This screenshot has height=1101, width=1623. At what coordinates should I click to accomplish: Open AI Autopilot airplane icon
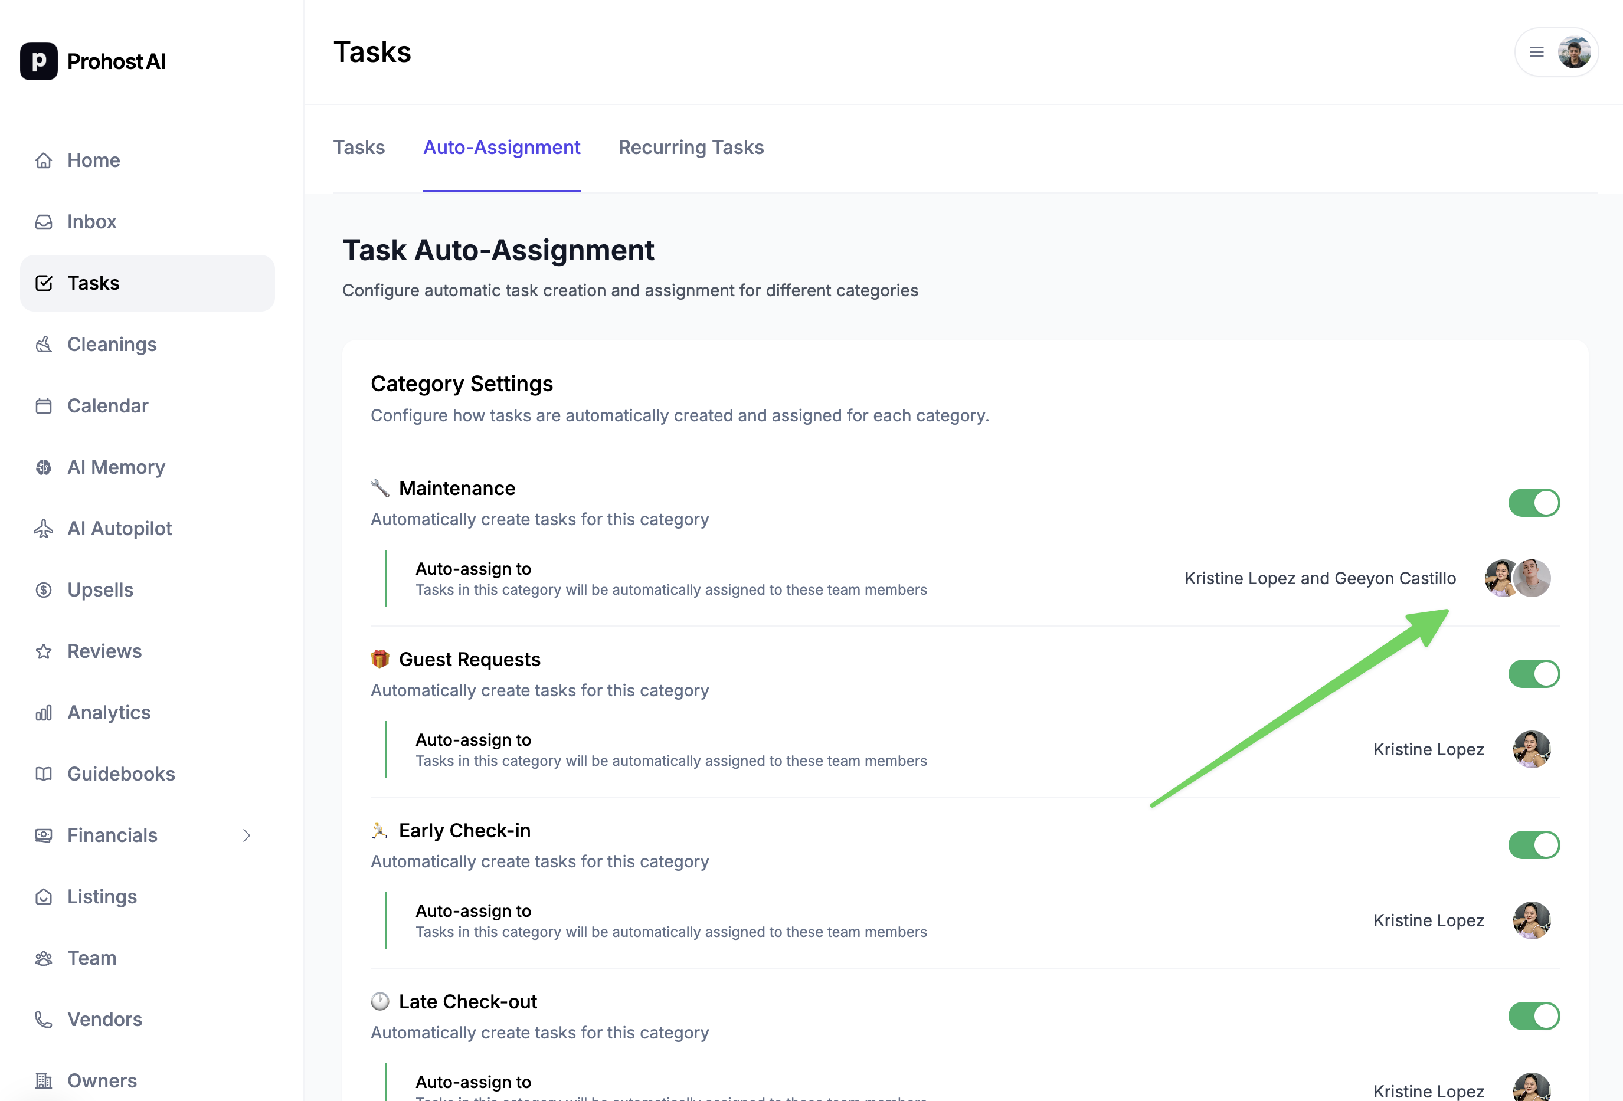43,529
